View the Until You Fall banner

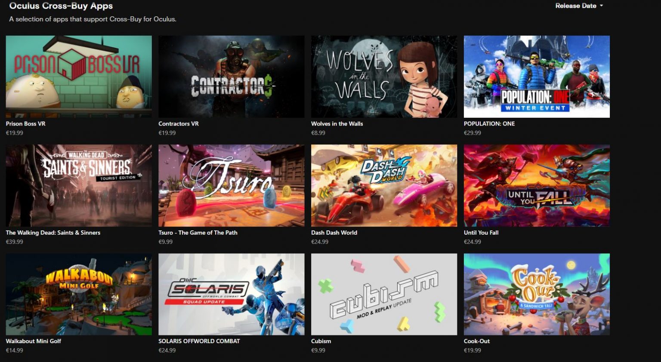point(537,186)
